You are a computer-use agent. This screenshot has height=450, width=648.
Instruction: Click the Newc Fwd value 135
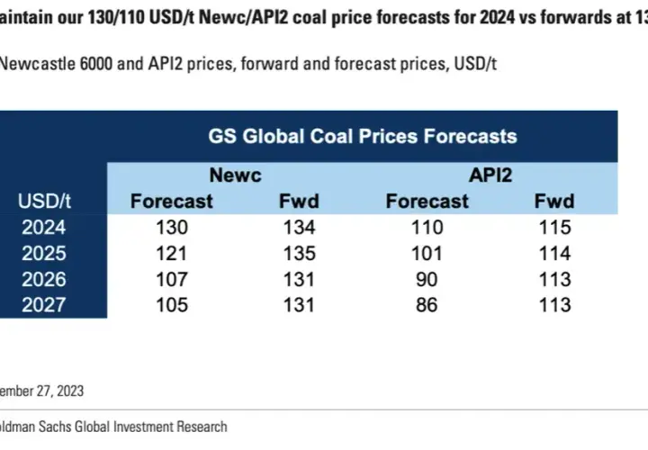point(299,253)
